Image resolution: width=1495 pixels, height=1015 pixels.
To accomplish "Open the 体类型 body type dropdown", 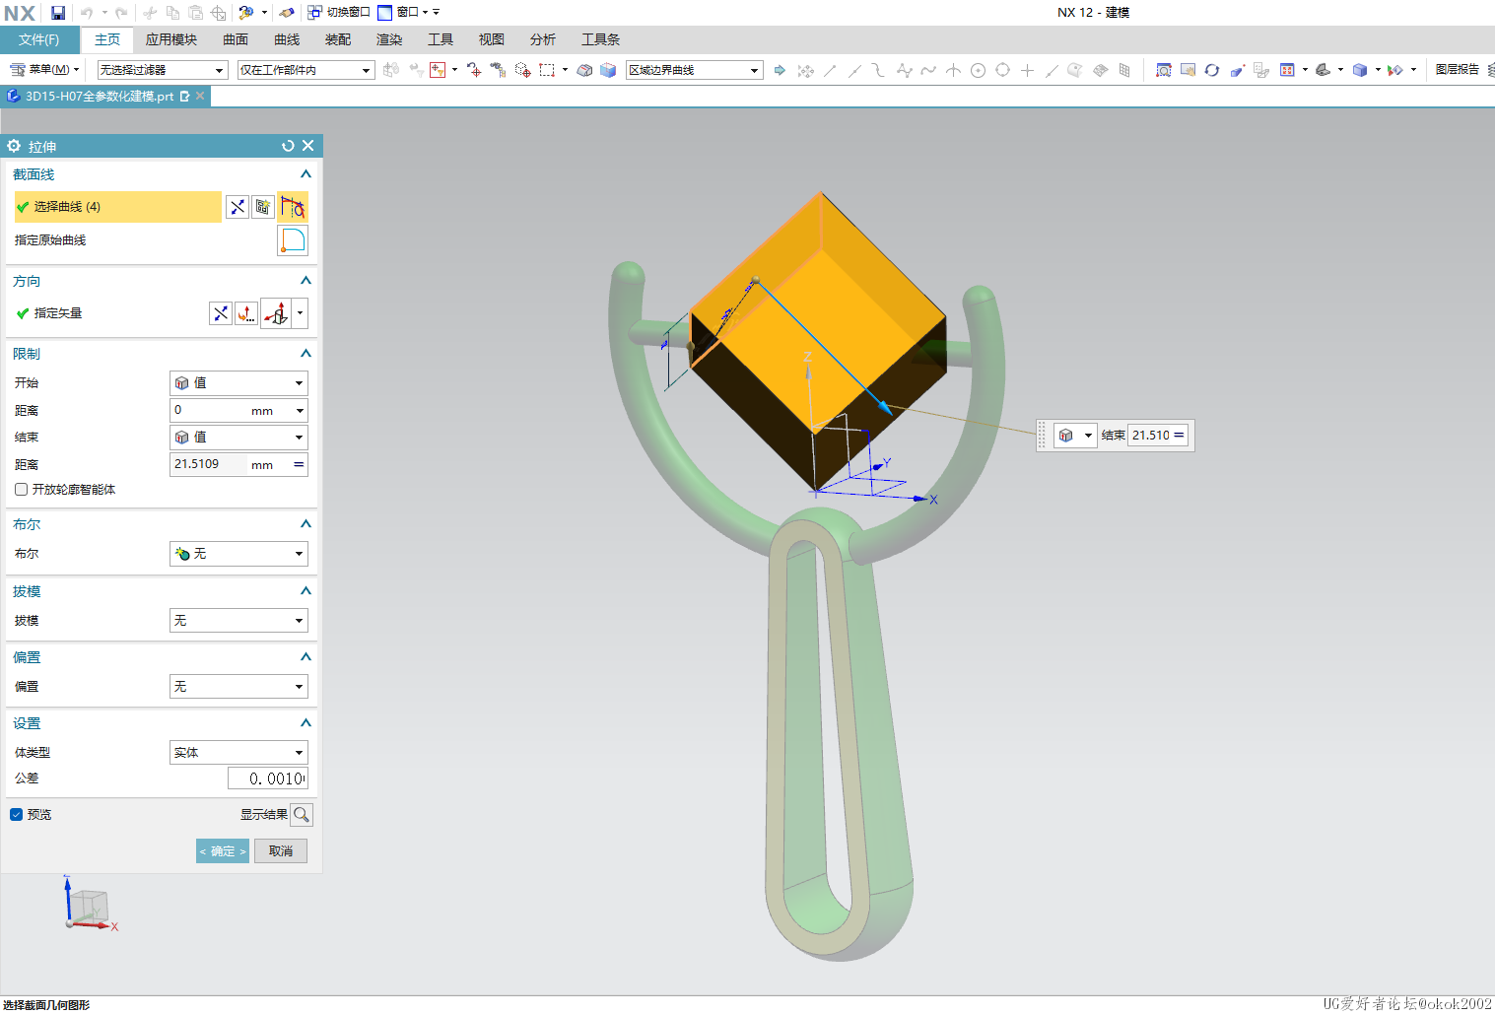I will (238, 753).
